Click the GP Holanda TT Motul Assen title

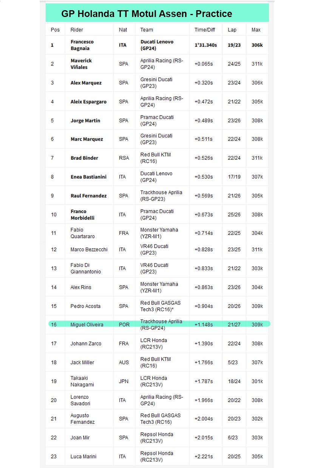pos(147,14)
